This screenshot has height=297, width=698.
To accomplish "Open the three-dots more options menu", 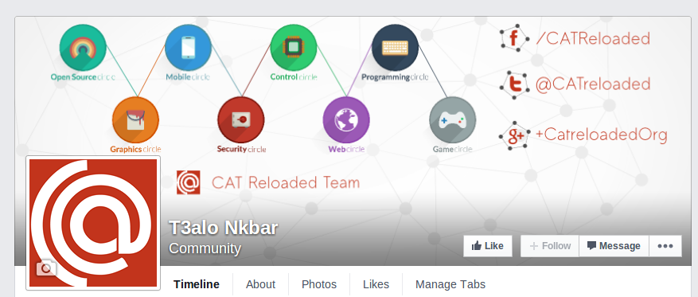I will [x=665, y=246].
